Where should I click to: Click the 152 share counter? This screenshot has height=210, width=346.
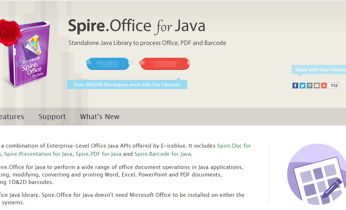(334, 85)
